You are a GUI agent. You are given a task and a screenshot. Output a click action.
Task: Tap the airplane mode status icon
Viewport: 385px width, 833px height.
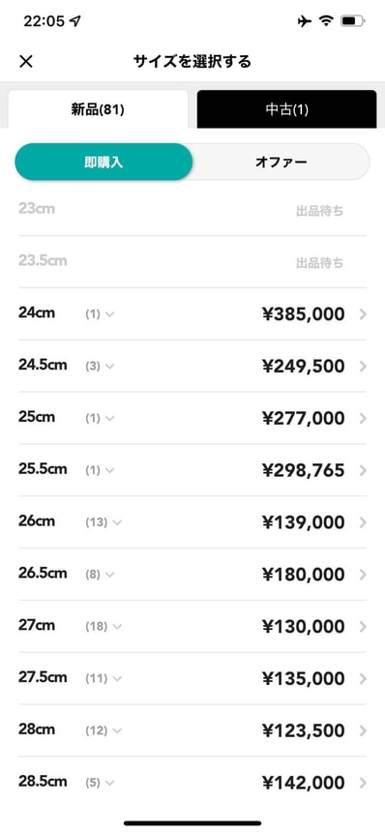coord(305,21)
